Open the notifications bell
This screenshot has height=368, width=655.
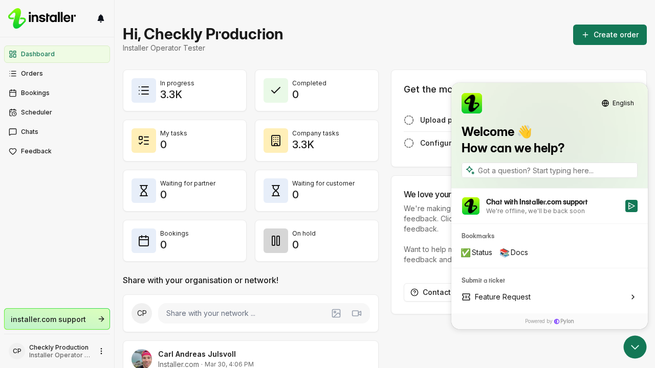pyautogui.click(x=101, y=18)
